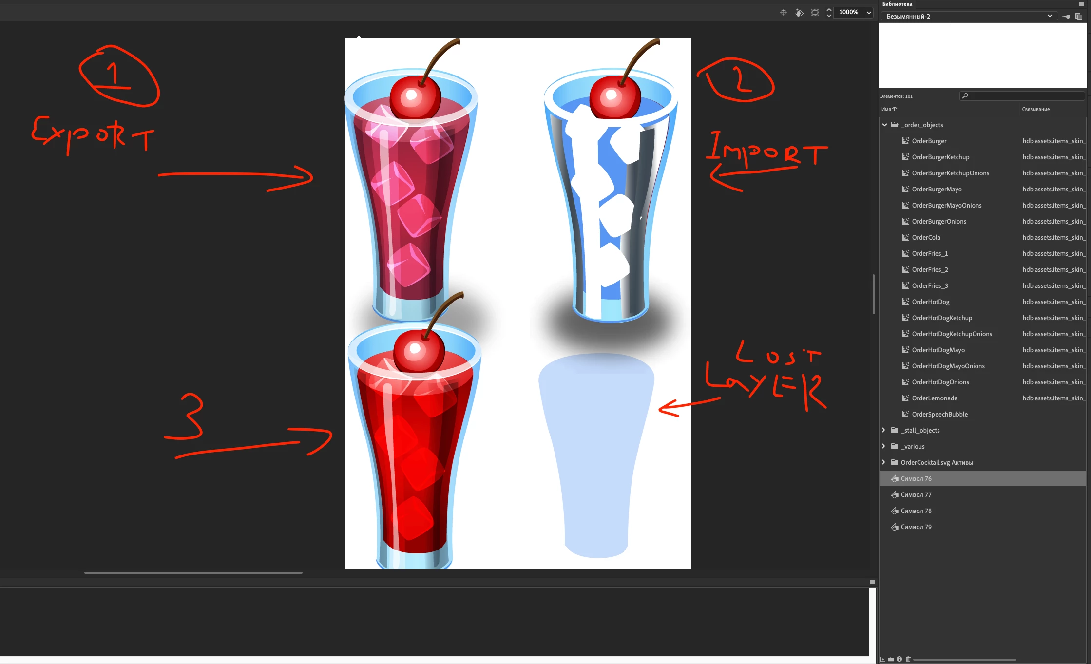Click the center stage icon
The height and width of the screenshot is (664, 1091).
[x=784, y=13]
